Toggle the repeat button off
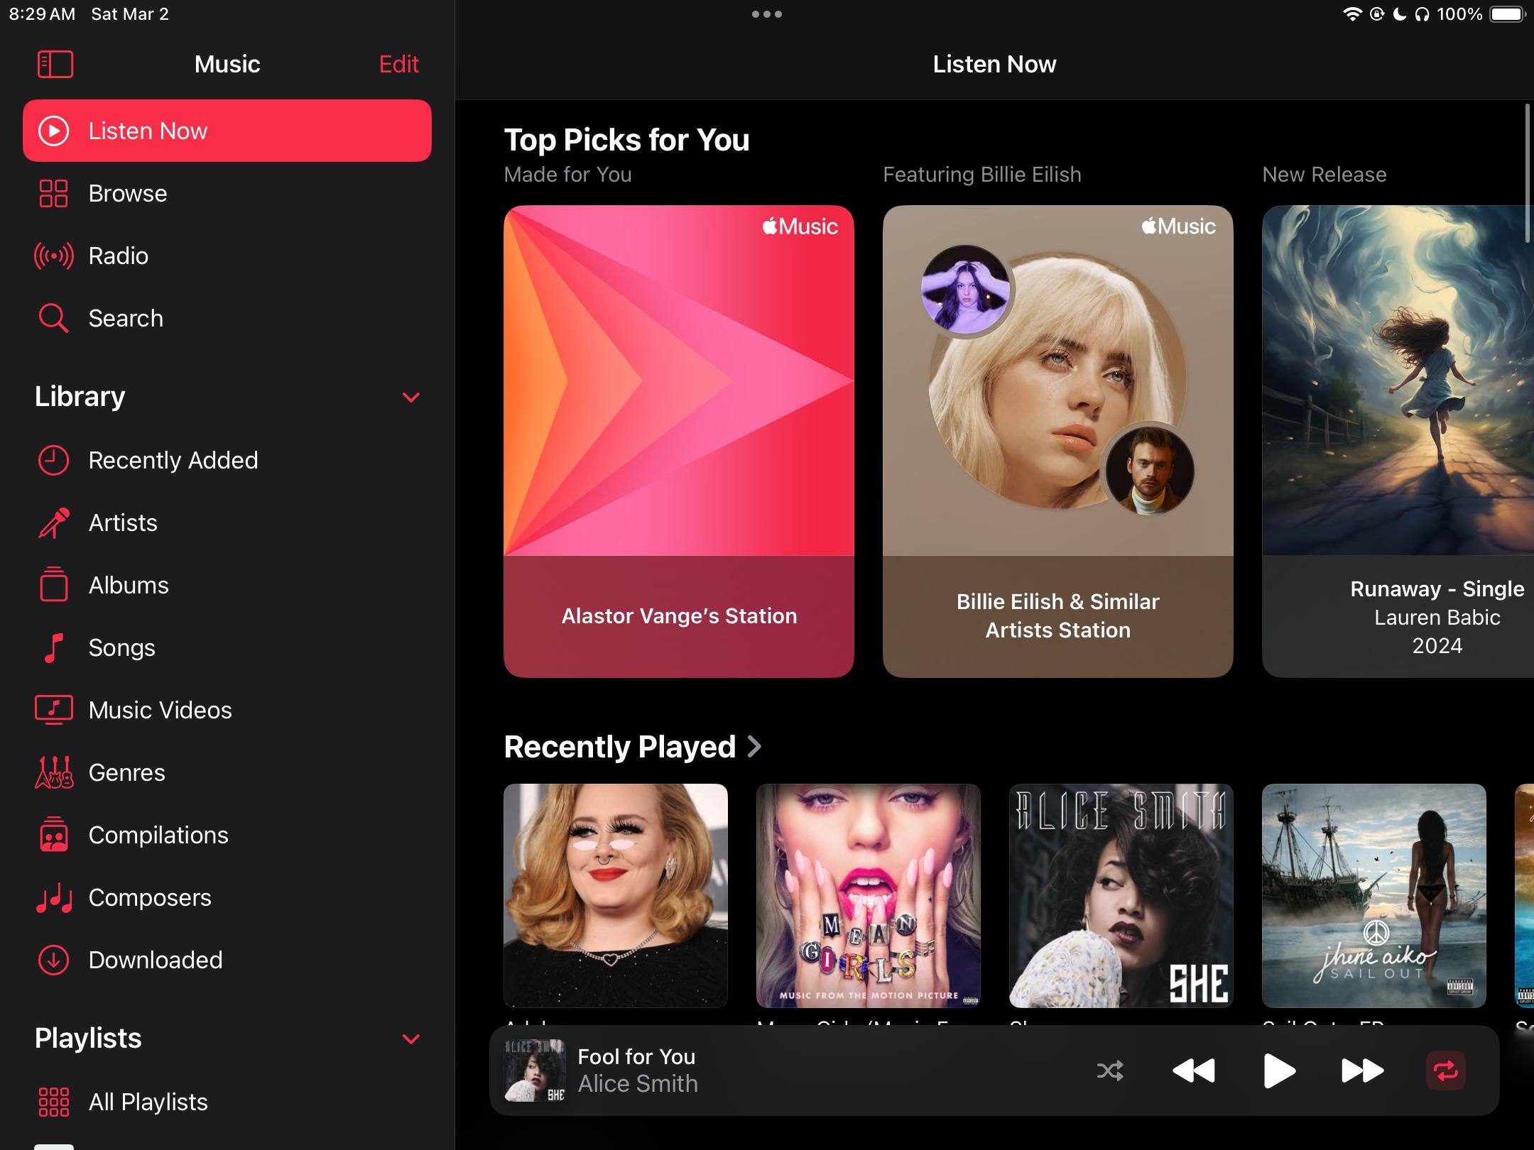This screenshot has width=1534, height=1150. tap(1445, 1070)
